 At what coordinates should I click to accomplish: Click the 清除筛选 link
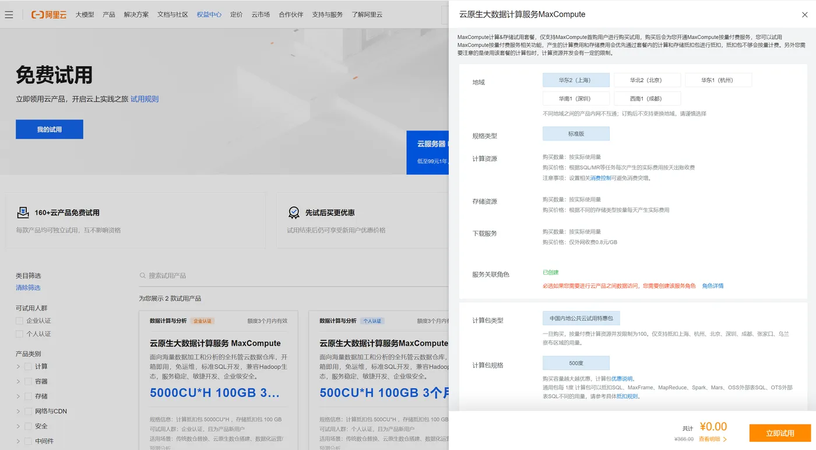tap(28, 288)
